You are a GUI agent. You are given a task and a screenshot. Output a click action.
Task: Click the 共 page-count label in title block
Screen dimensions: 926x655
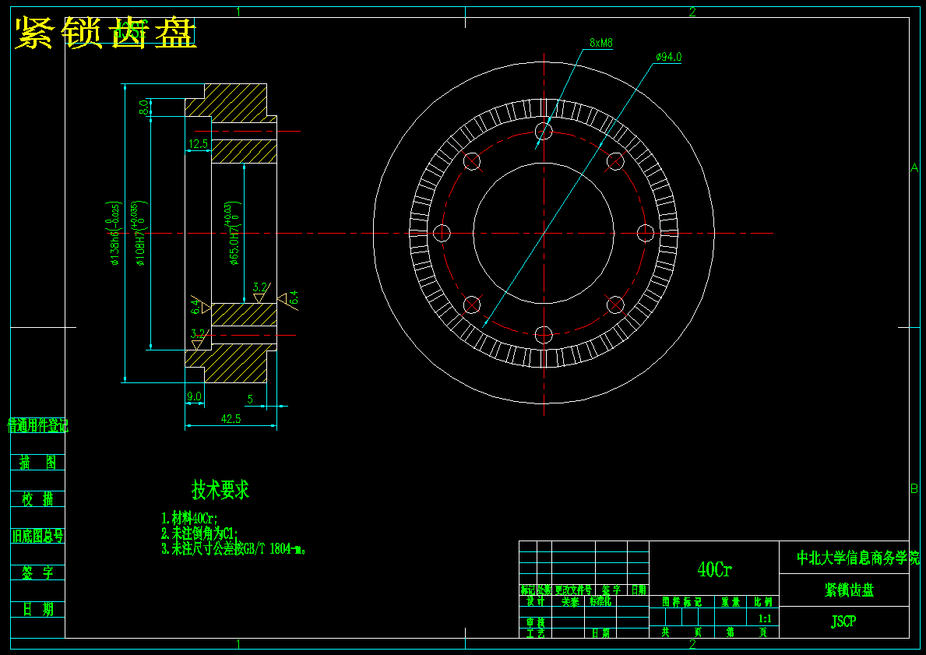point(665,632)
